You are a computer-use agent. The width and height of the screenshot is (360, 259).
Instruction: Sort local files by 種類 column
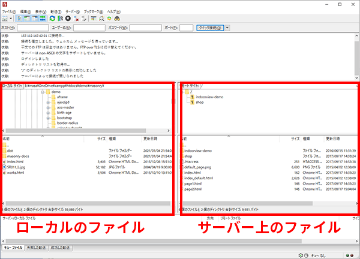[x=124, y=138]
